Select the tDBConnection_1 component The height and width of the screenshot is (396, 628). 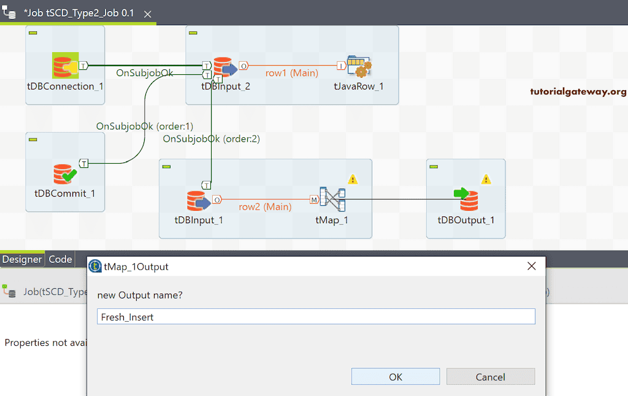click(64, 64)
